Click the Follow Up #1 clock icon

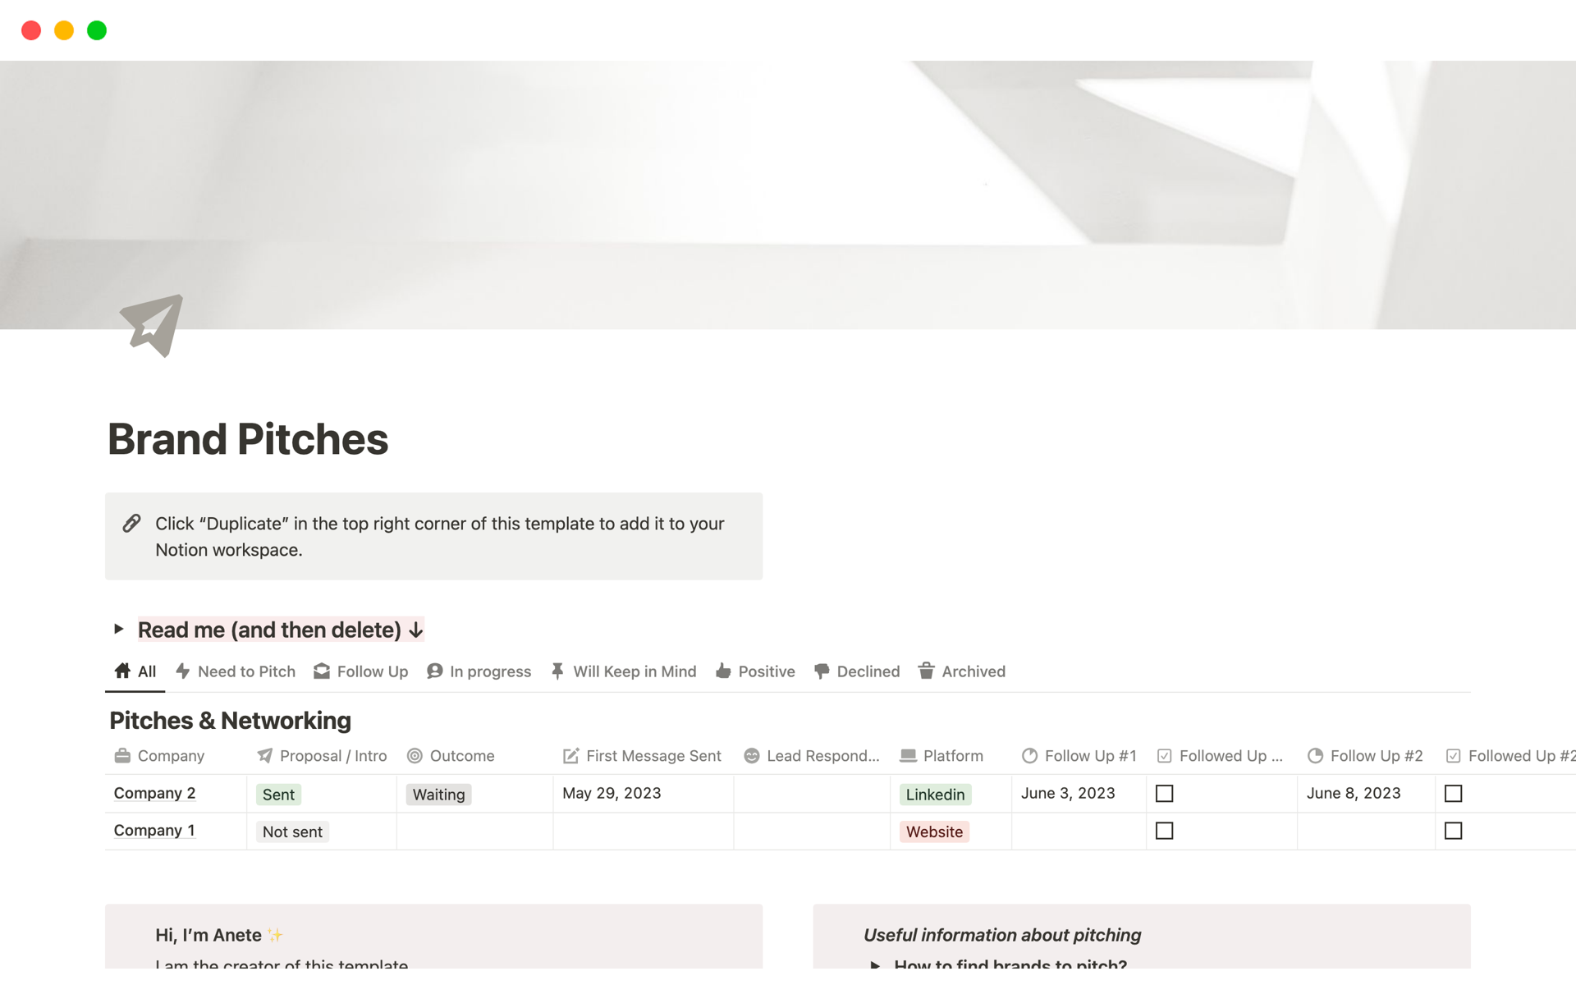[x=1029, y=755]
